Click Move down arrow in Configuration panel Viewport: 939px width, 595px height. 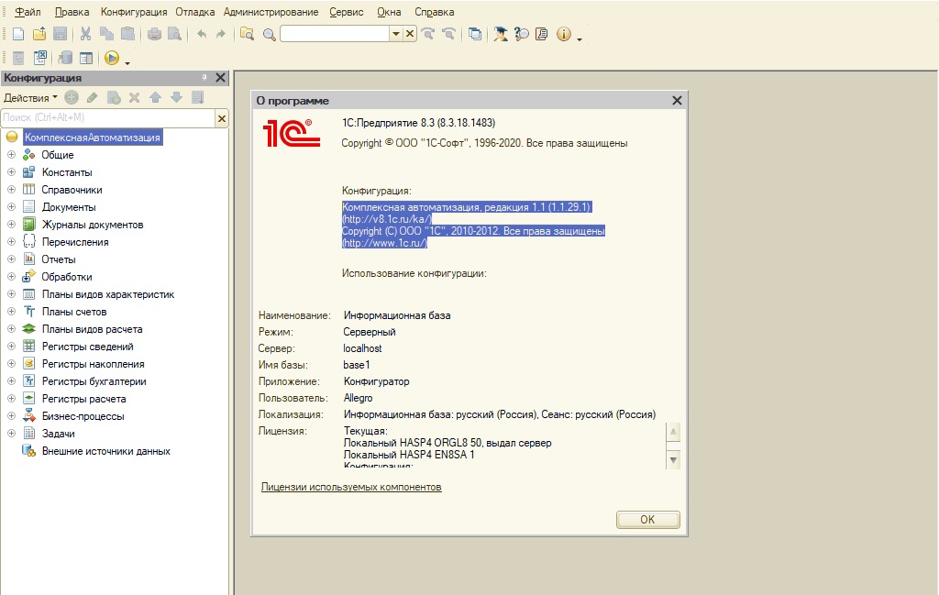(x=176, y=97)
